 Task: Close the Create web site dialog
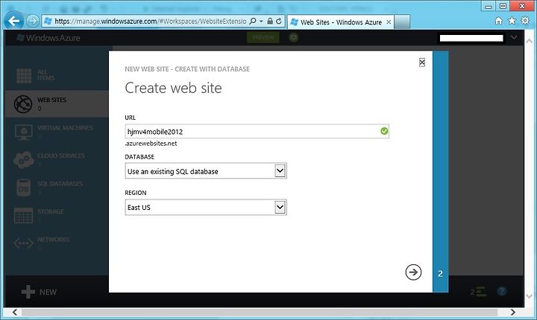tap(422, 63)
